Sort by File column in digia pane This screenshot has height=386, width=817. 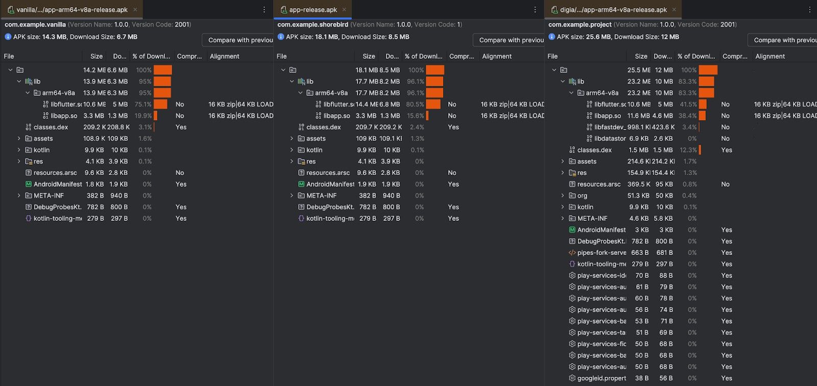(x=552, y=57)
